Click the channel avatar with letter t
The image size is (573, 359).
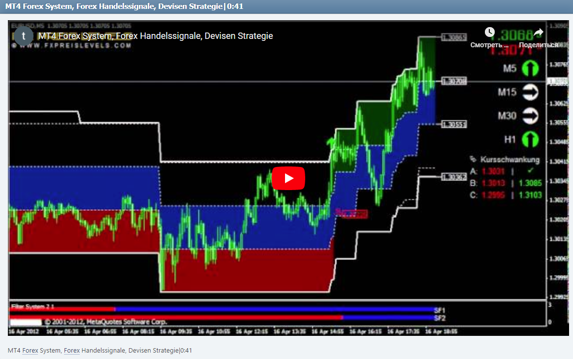tap(24, 36)
